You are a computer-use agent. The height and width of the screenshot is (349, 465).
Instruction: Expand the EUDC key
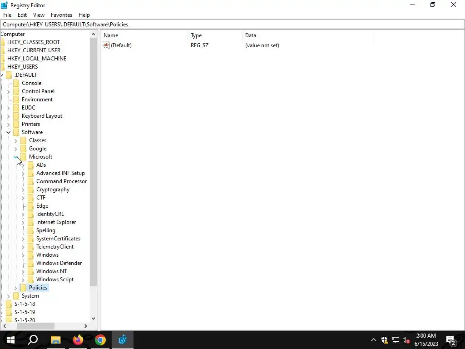pyautogui.click(x=9, y=108)
